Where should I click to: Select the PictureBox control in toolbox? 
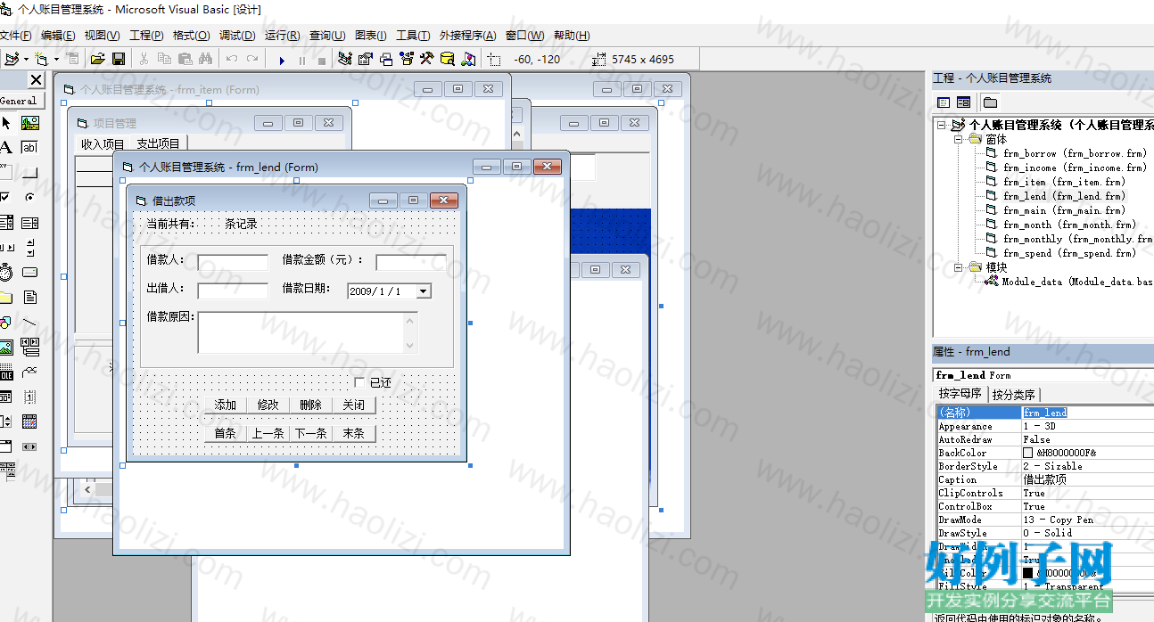[x=29, y=123]
